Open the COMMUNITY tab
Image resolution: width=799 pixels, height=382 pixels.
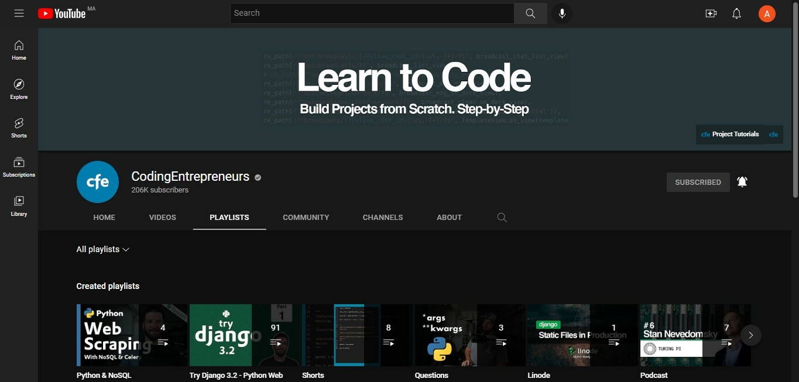(306, 217)
